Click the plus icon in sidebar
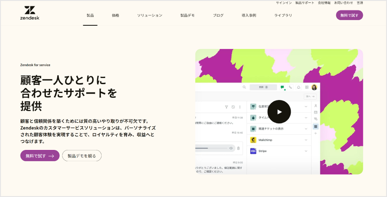Viewport: 387px width, 197px height. pos(315,133)
